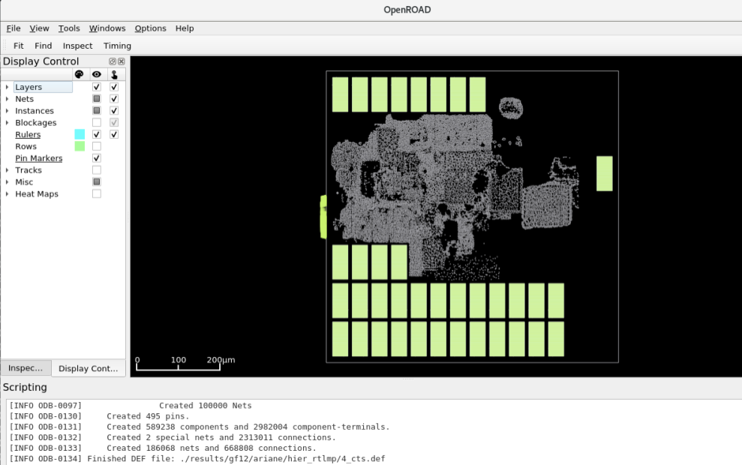Click the color palette column header icon

[79, 74]
